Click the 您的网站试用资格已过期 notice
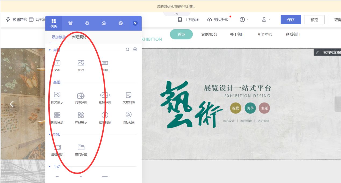Screen dimensions: 341x183 176,6
